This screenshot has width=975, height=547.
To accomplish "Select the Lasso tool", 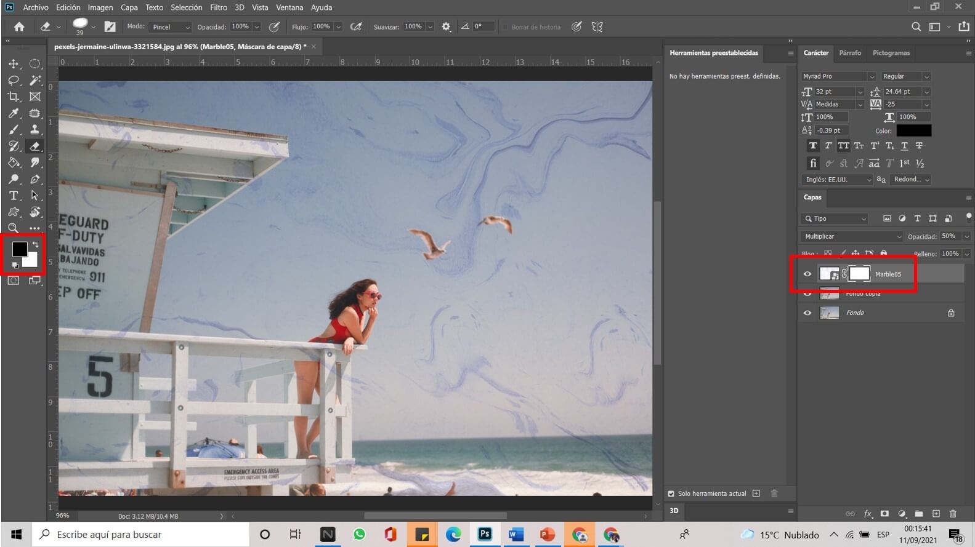I will [13, 81].
